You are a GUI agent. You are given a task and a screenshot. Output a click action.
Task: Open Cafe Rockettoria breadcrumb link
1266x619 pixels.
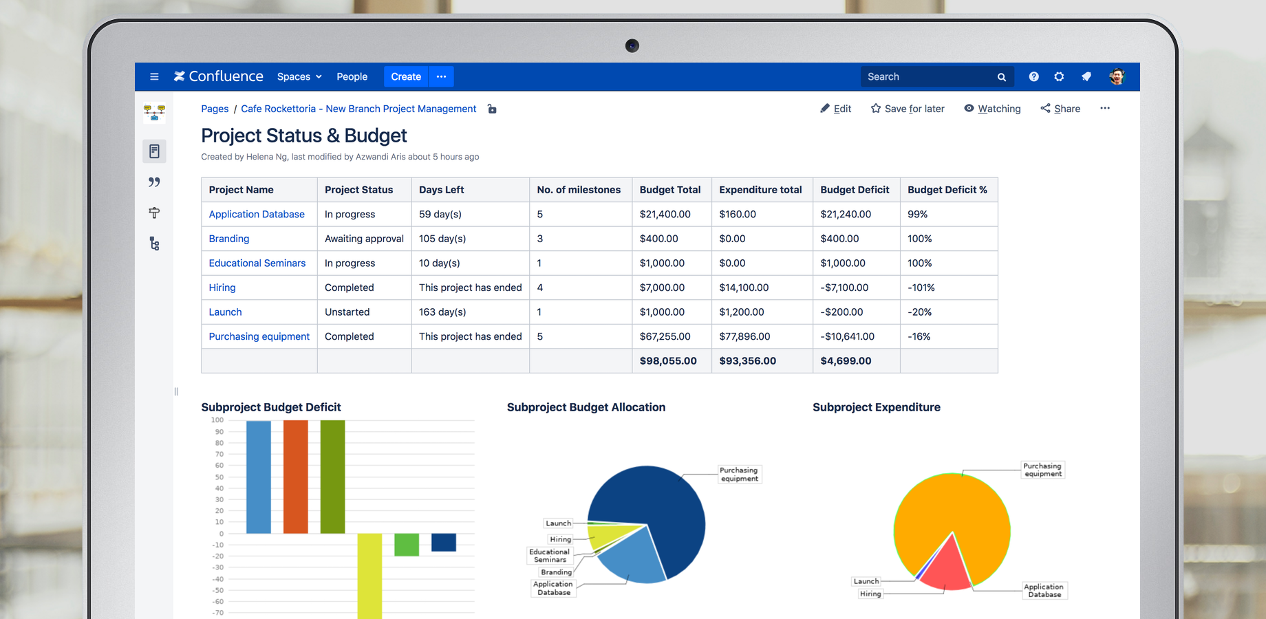[358, 109]
